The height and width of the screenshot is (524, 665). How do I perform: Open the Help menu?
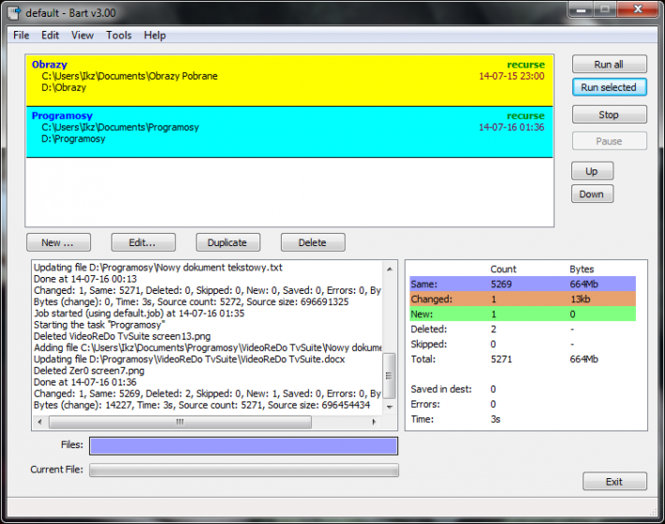coord(155,36)
